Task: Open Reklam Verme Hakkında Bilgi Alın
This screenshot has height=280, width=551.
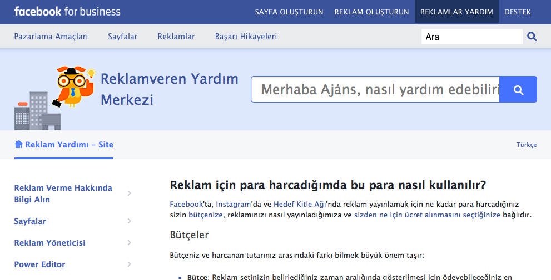Action: click(63, 194)
